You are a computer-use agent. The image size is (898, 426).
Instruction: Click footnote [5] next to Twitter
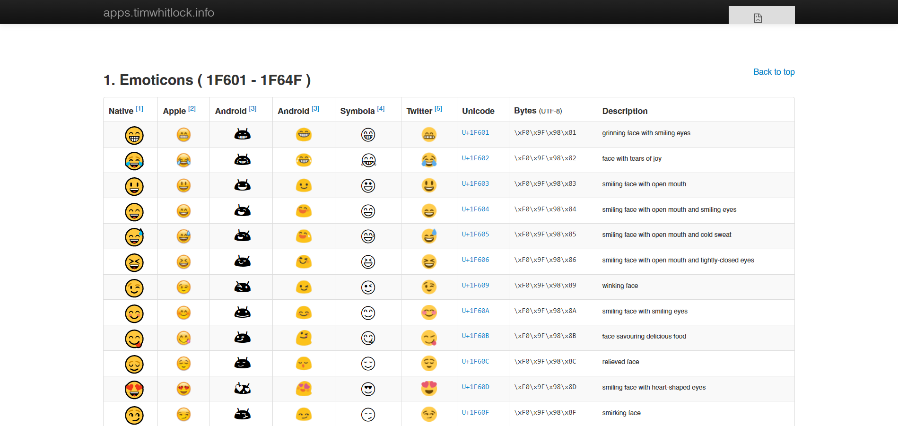(x=438, y=109)
